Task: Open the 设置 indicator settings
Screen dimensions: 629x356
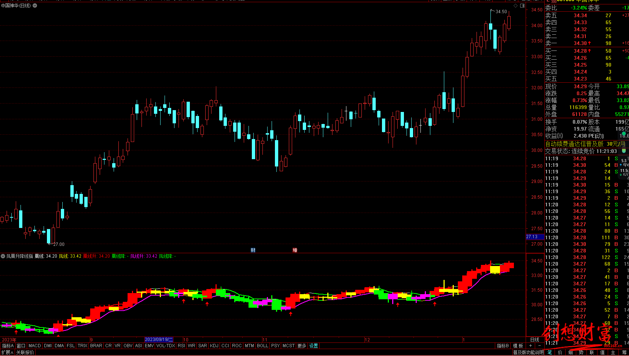Action: (313, 346)
